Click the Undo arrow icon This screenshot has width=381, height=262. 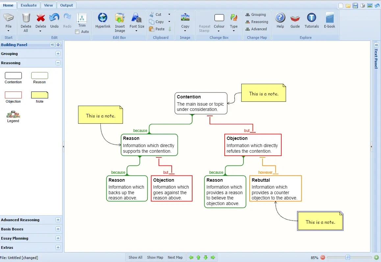point(54,18)
